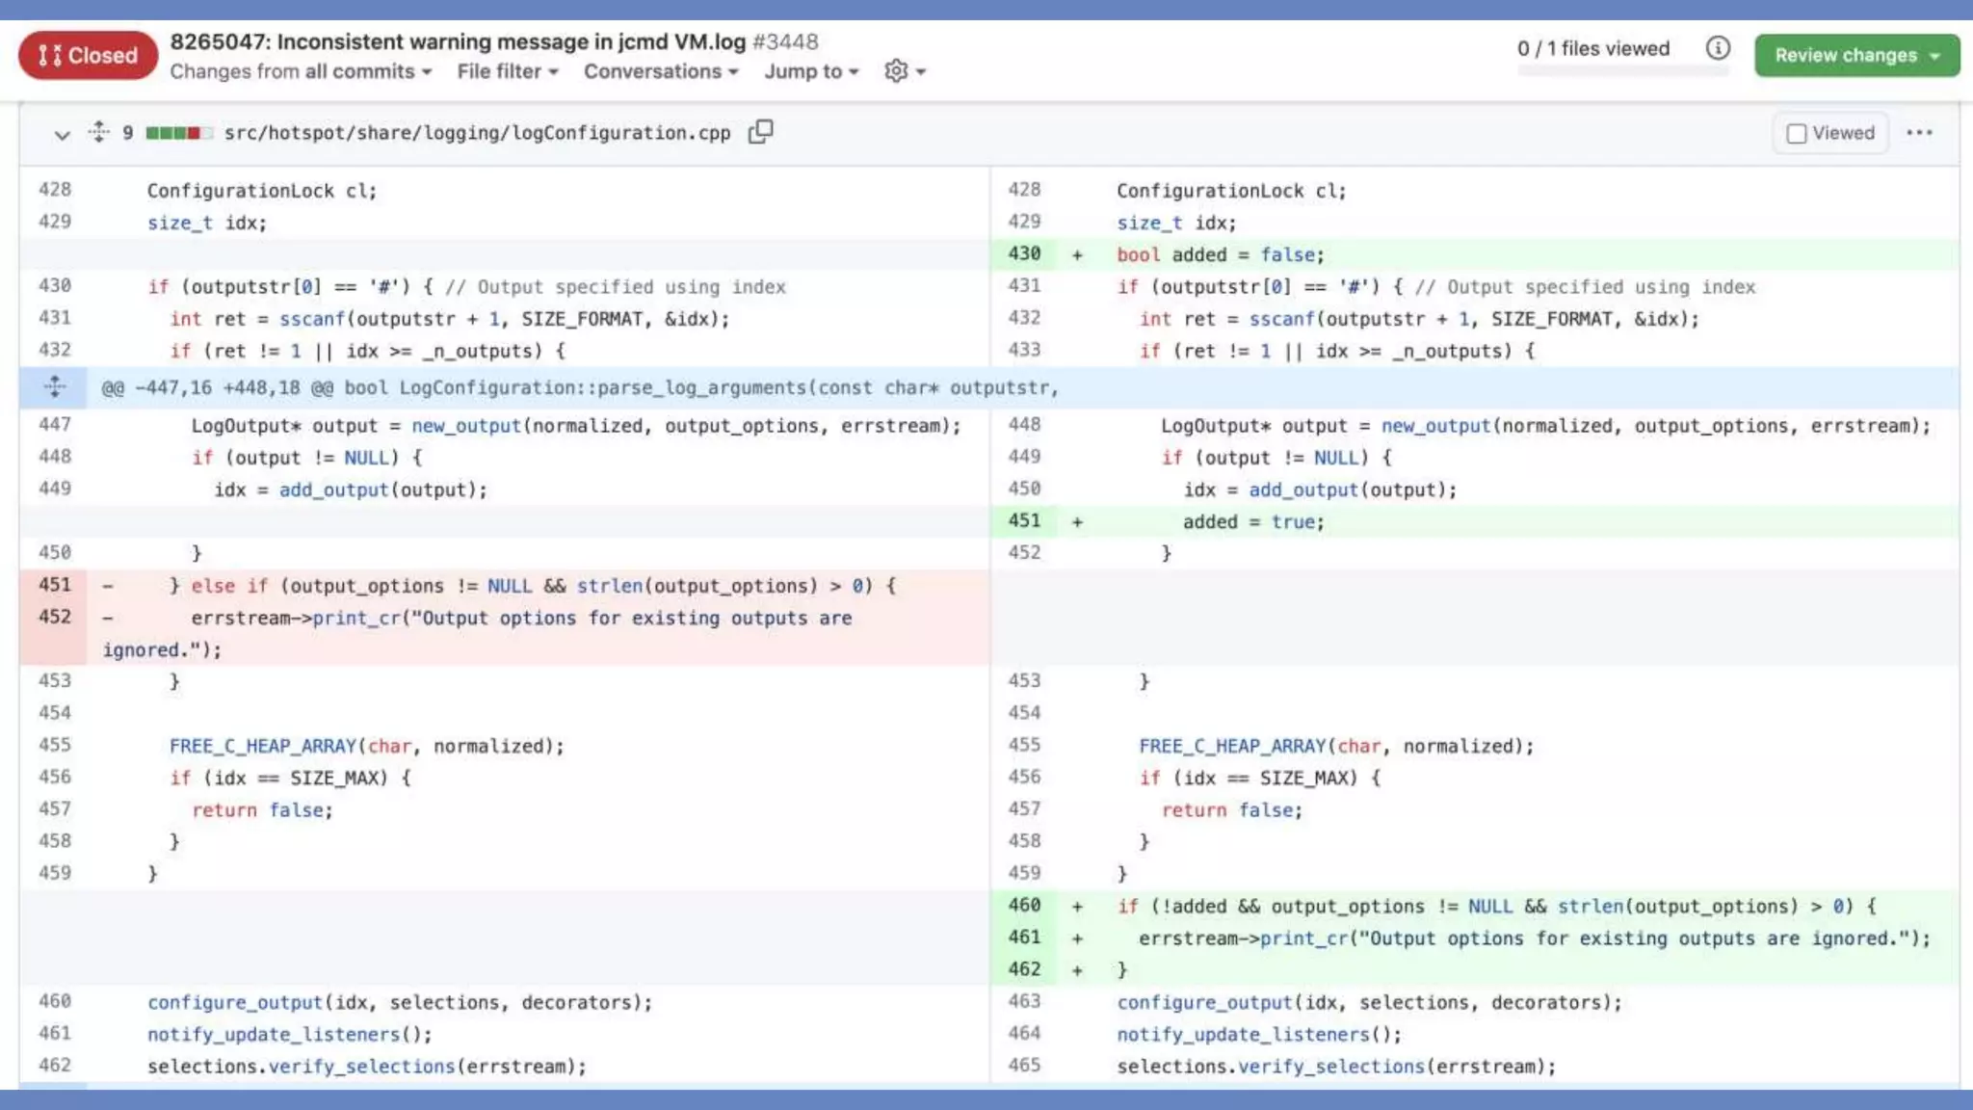Screen dimensions: 1973x1110
Task: Copy the logConfiguration.cpp file path
Action: point(760,131)
